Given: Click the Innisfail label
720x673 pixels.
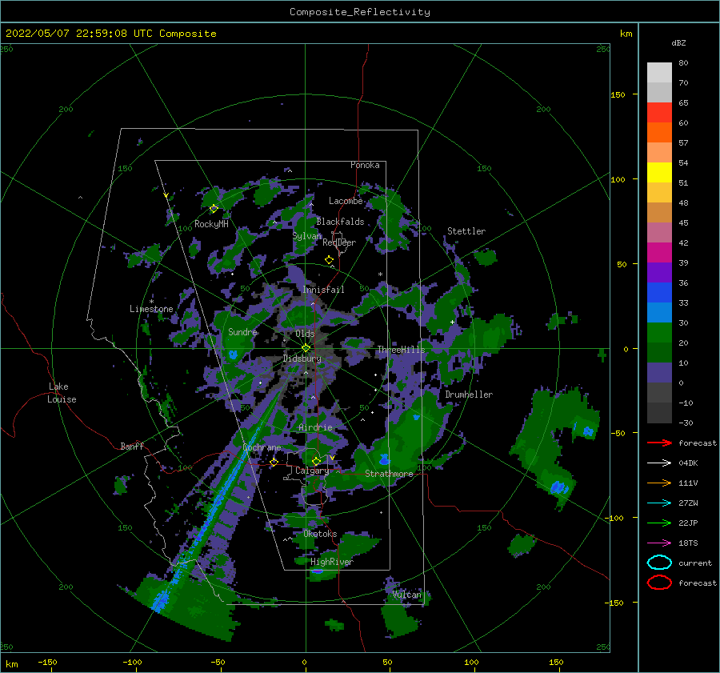Looking at the screenshot, I should [323, 290].
